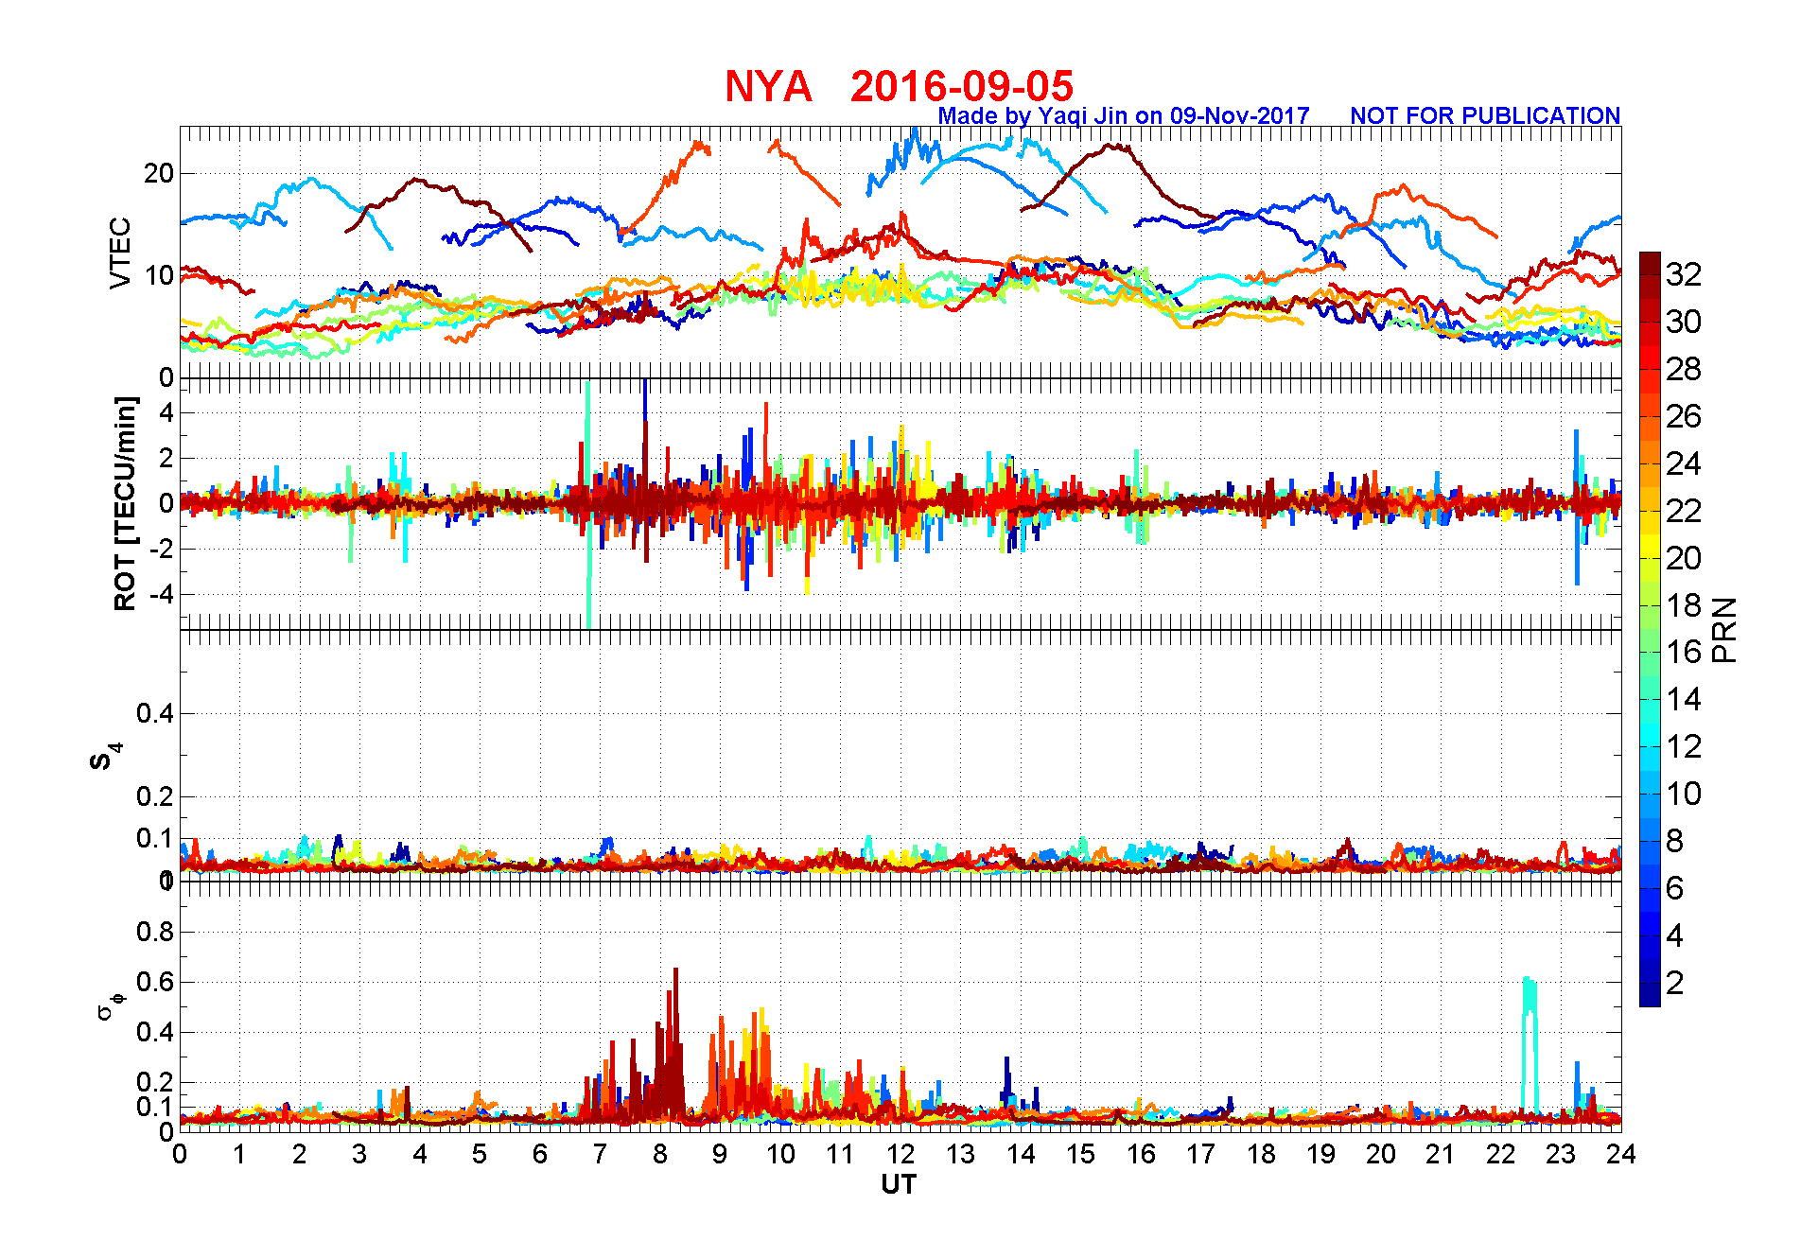The width and height of the screenshot is (1801, 1258).
Task: Click colorbar tick value 10
Action: [x=1684, y=794]
